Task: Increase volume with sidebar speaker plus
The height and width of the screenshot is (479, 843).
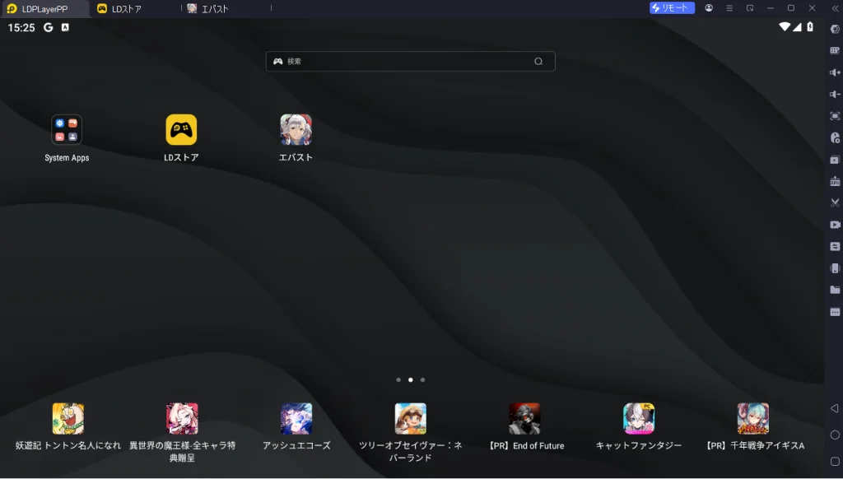Action: coord(835,72)
